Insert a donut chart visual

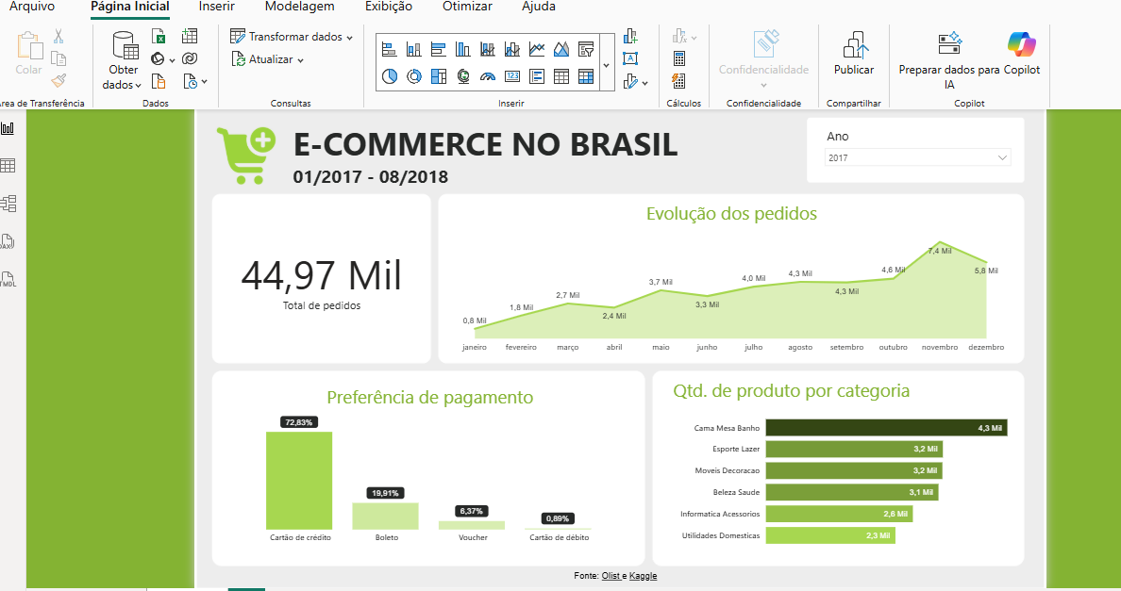pos(414,76)
